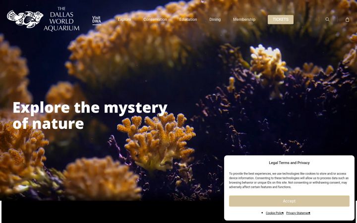This screenshot has height=223, width=357.
Task: Open the Privacy Statement link
Action: tap(298, 213)
